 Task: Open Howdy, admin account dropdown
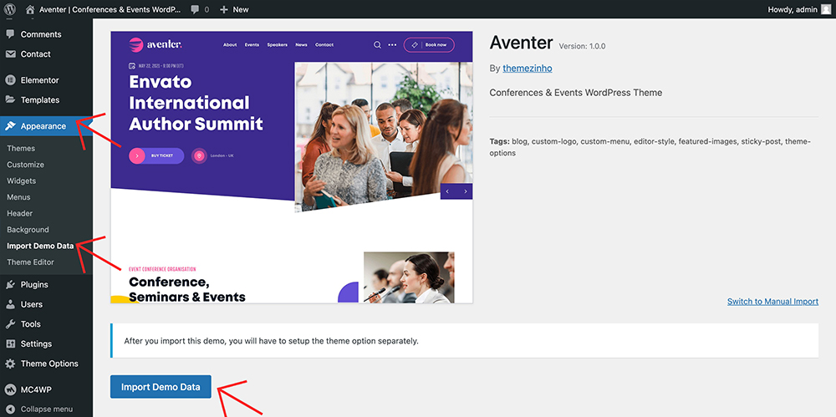(793, 9)
